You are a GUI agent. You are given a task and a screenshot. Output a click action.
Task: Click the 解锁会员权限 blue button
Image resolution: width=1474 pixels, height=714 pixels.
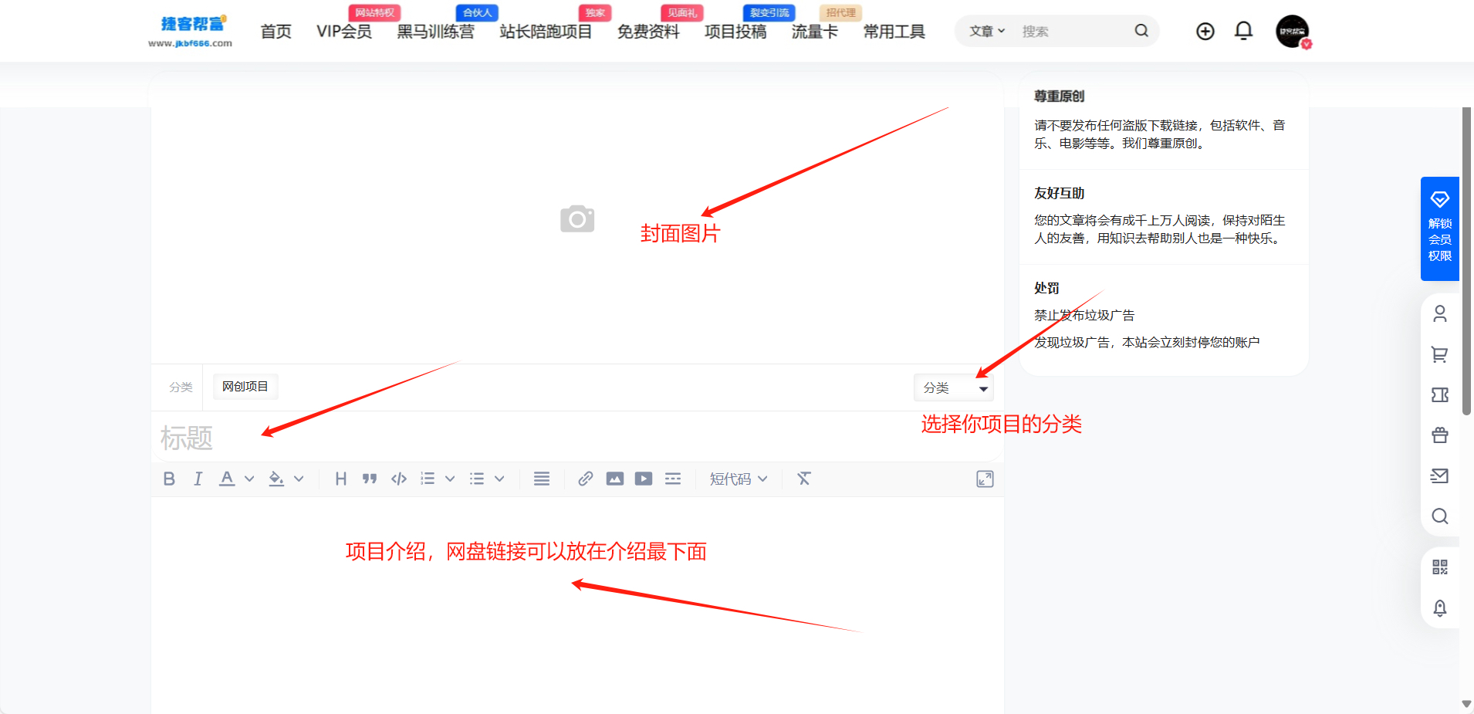pyautogui.click(x=1439, y=228)
